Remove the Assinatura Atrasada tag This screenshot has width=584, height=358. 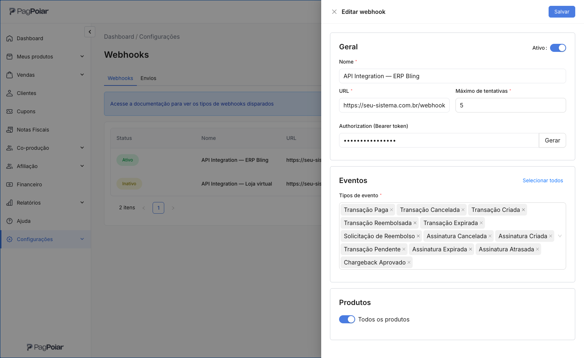pos(537,249)
